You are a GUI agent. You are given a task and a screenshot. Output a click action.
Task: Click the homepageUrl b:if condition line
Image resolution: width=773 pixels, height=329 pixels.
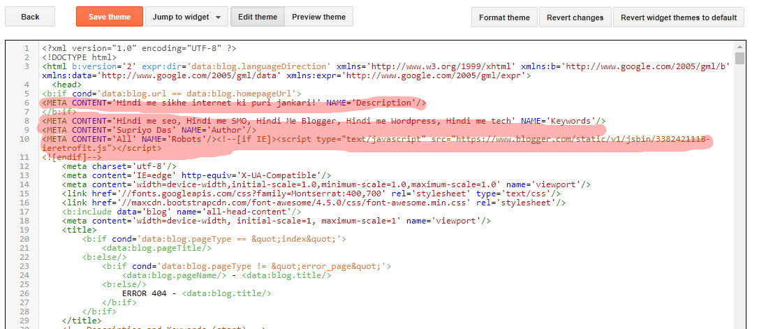pos(171,94)
